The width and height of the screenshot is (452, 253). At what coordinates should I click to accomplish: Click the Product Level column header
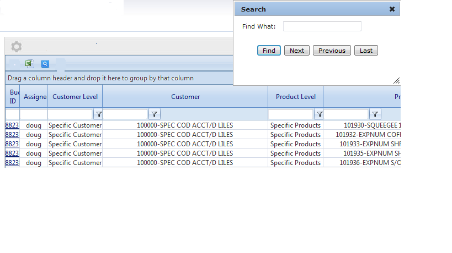point(296,97)
